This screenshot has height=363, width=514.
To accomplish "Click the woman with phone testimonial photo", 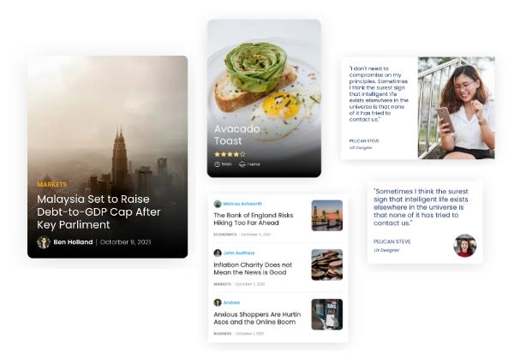I will tap(457, 108).
